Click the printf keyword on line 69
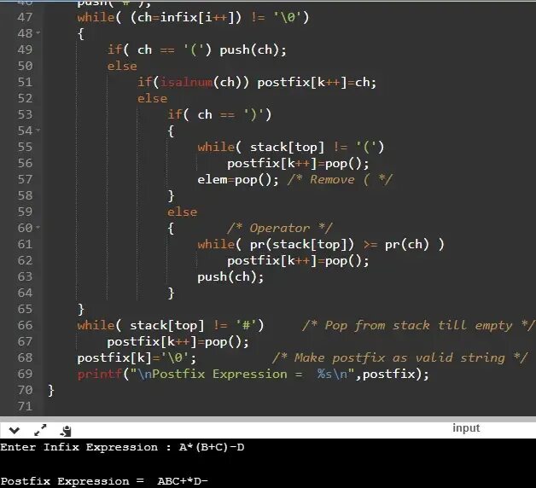 pyautogui.click(x=100, y=375)
